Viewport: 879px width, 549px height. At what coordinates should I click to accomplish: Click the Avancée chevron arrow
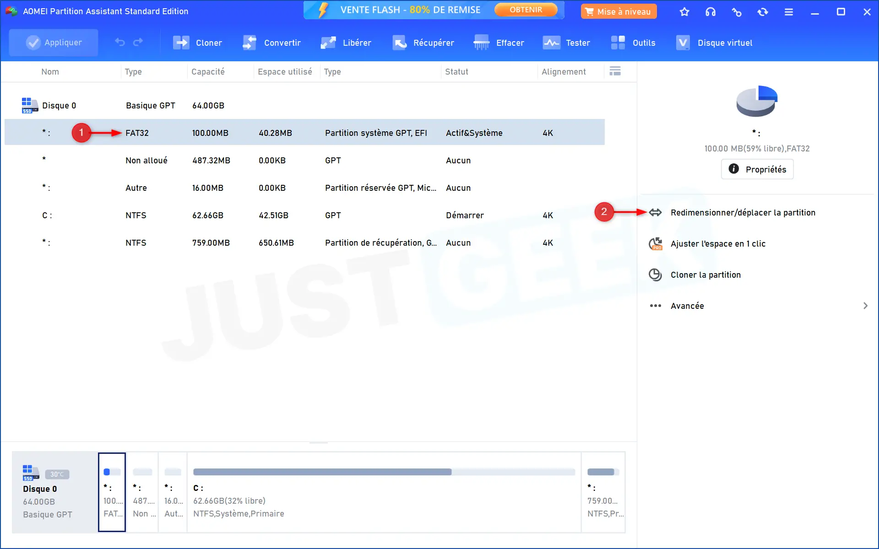coord(865,306)
